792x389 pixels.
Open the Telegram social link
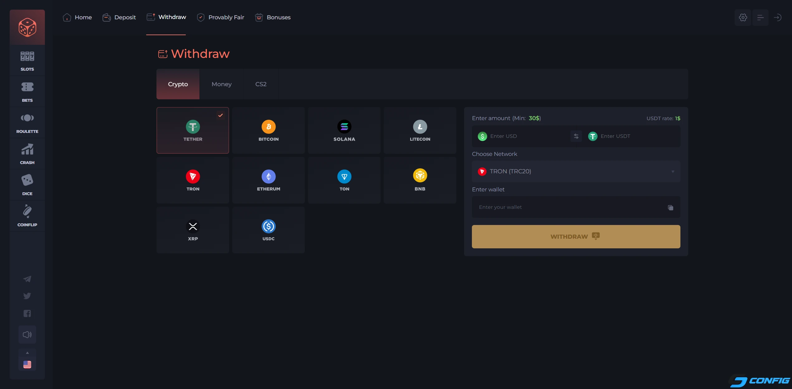pyautogui.click(x=27, y=279)
